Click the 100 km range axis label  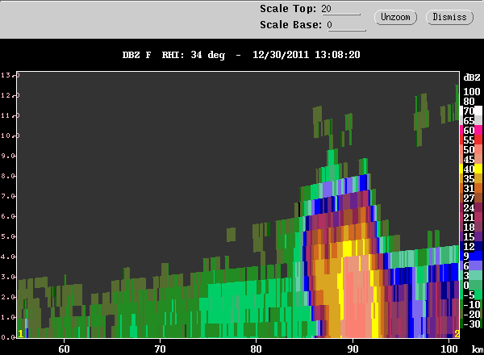pyautogui.click(x=449, y=349)
